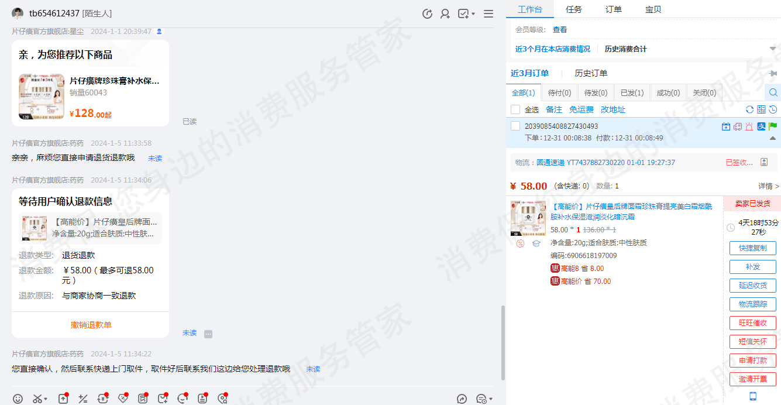
Task: Open the hamburger menu in chat header
Action: 488,13
